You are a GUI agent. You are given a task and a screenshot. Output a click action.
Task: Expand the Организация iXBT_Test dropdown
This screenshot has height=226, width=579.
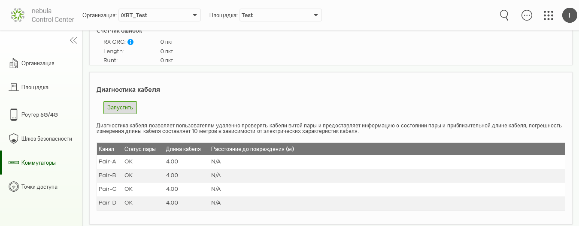click(160, 15)
